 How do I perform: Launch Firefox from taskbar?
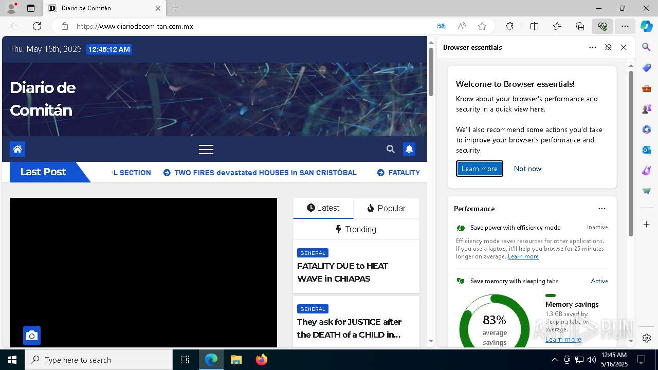click(262, 360)
